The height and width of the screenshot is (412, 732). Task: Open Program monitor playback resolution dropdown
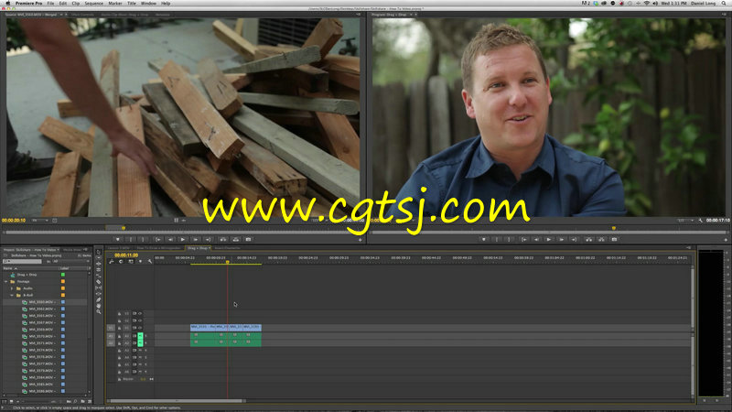684,220
